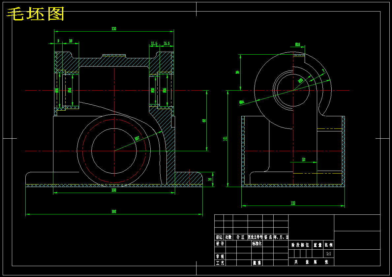Select the vertical dimension value 101
Image resolution: width=392 pixels, height=277 pixels.
tap(225, 139)
